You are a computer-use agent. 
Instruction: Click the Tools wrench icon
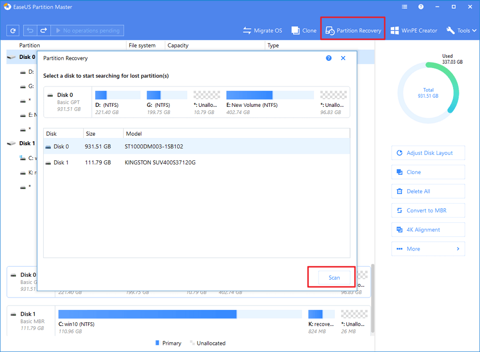(x=450, y=31)
